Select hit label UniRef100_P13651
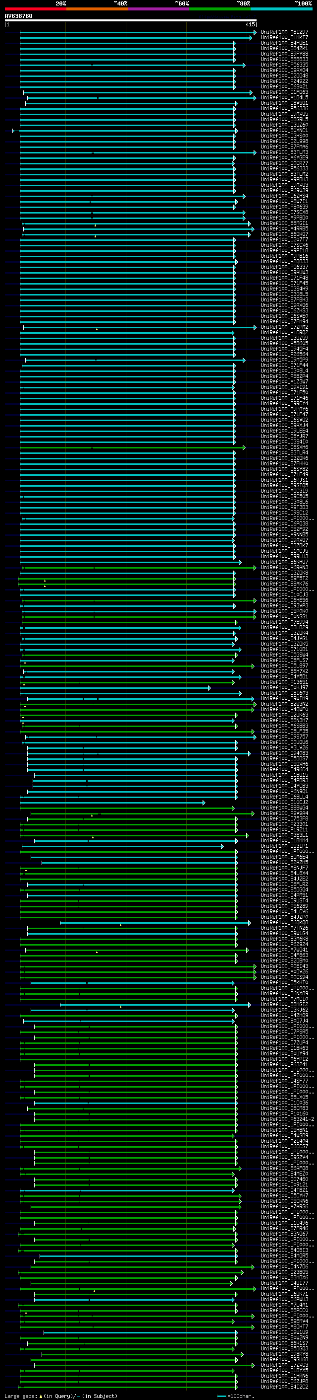Image resolution: width=317 pixels, height=1400 pixels. coord(284,682)
